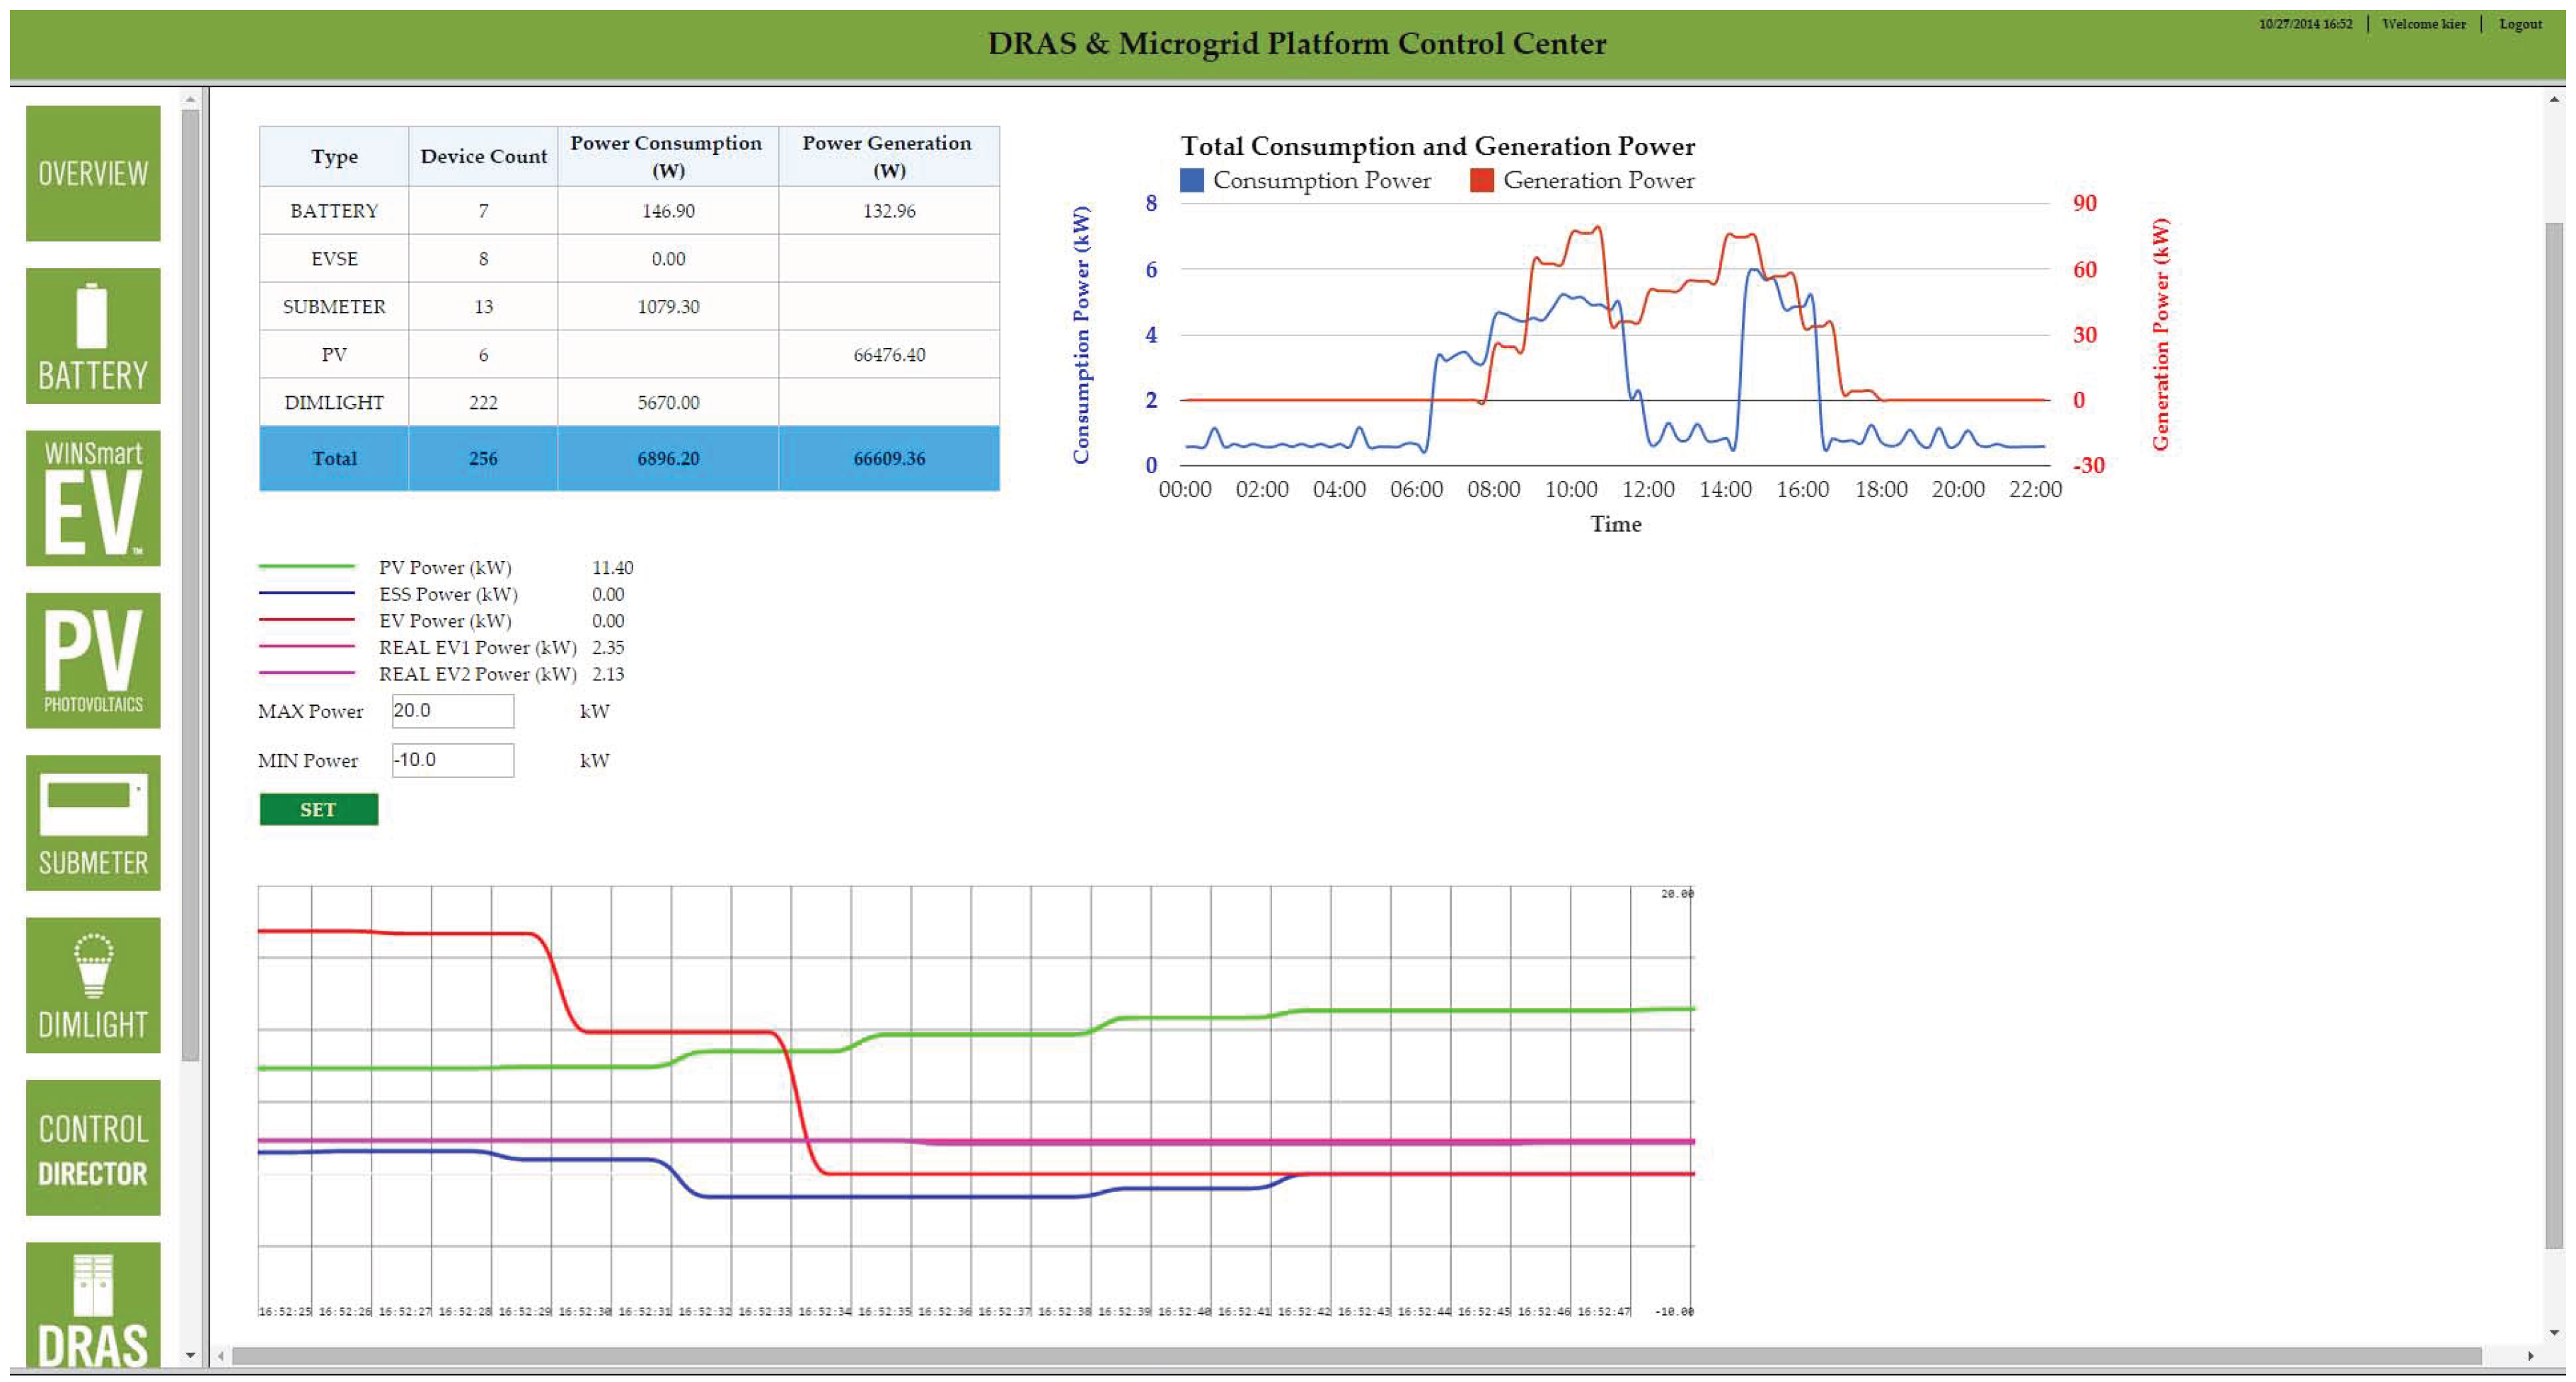
Task: Select the CONTROL DIRECTOR tile
Action: [93, 1148]
